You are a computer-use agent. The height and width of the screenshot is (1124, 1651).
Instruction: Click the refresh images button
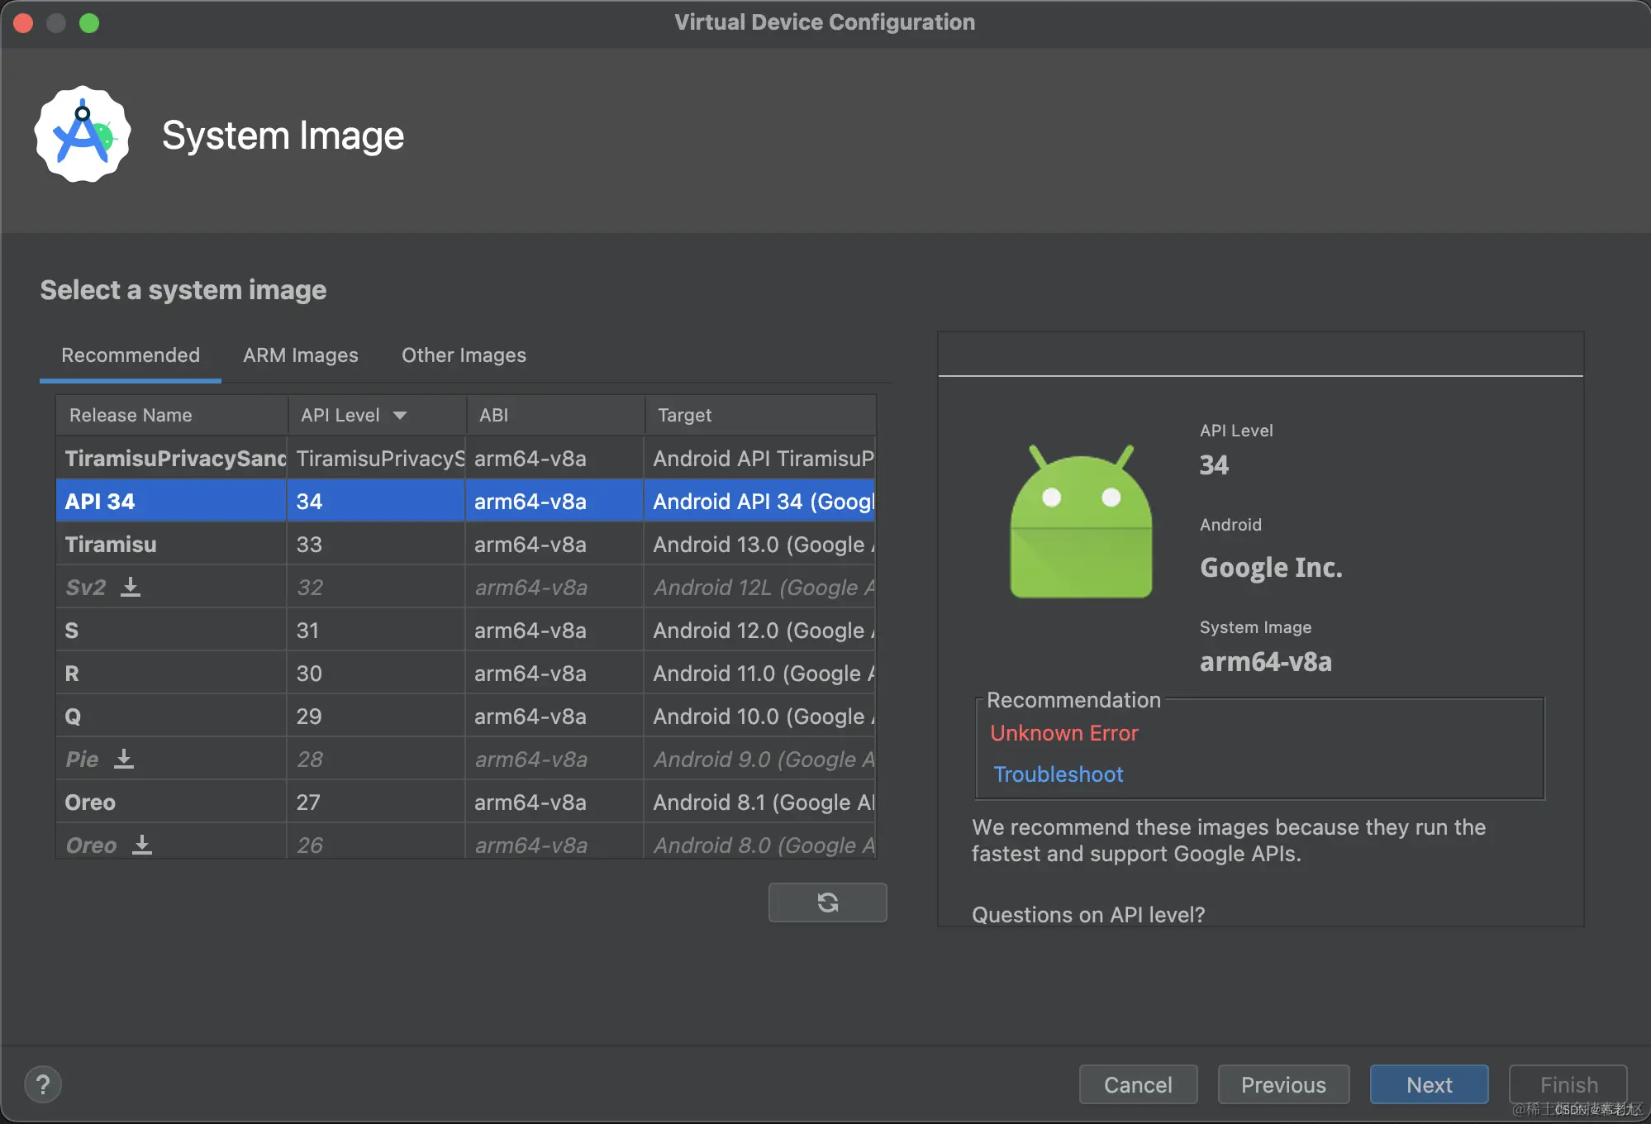point(827,902)
